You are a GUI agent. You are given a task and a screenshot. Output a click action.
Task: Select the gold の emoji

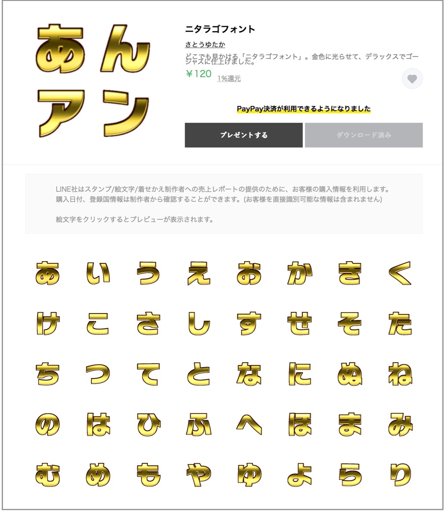click(x=48, y=424)
